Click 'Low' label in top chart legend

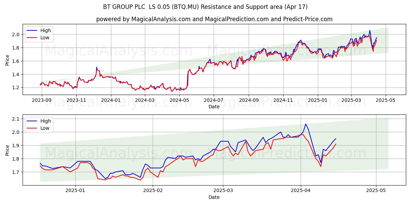(x=45, y=38)
